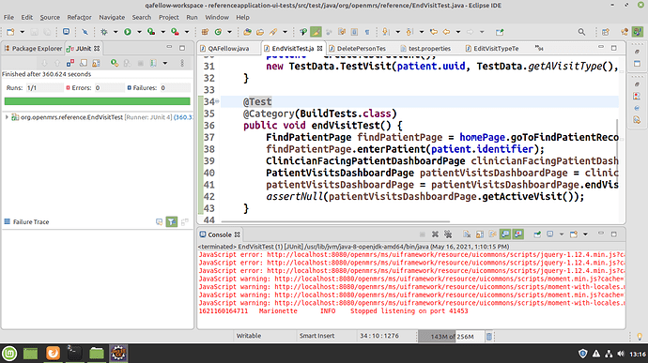Click Remove All Terminated Launches icon

[448, 234]
